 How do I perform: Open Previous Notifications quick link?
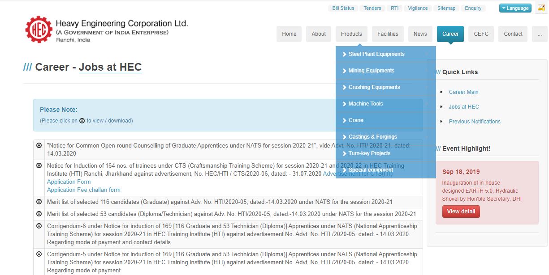(475, 122)
